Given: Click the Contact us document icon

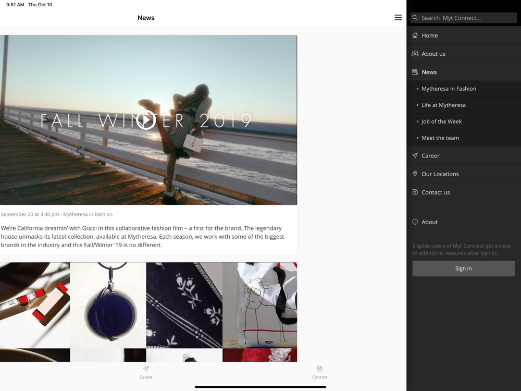Looking at the screenshot, I should tap(415, 192).
